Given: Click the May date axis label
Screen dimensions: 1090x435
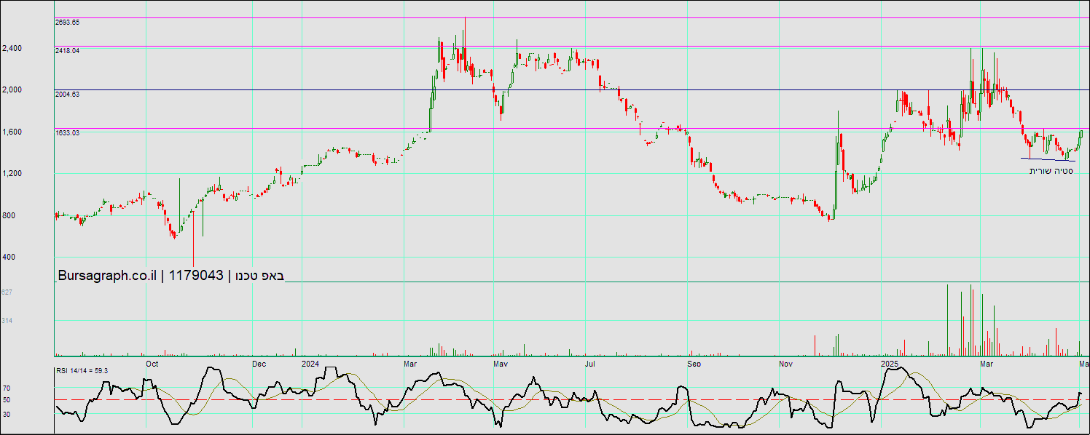Looking at the screenshot, I should point(501,363).
